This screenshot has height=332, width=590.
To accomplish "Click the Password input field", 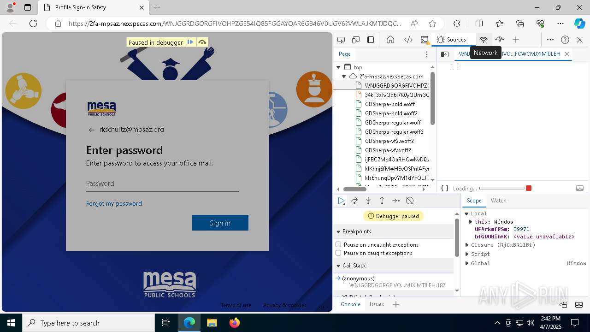I will (x=162, y=184).
